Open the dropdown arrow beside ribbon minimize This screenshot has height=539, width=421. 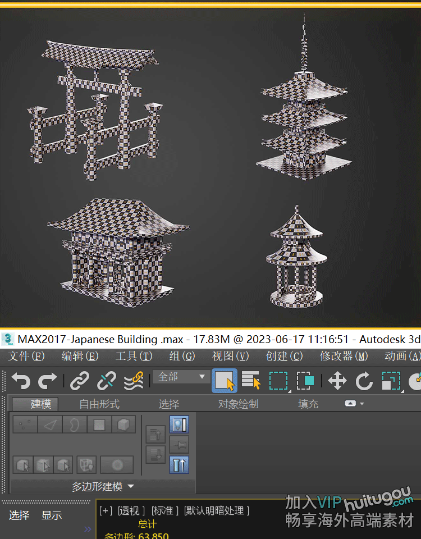362,404
